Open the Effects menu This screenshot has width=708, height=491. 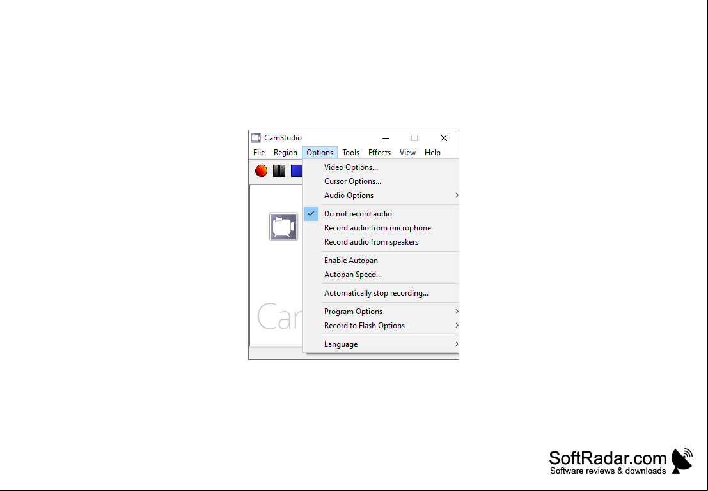tap(379, 153)
